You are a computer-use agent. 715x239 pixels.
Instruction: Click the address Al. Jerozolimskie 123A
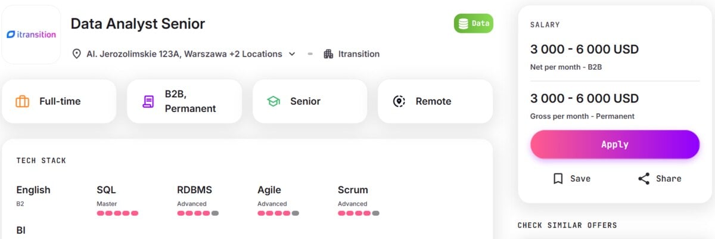134,54
